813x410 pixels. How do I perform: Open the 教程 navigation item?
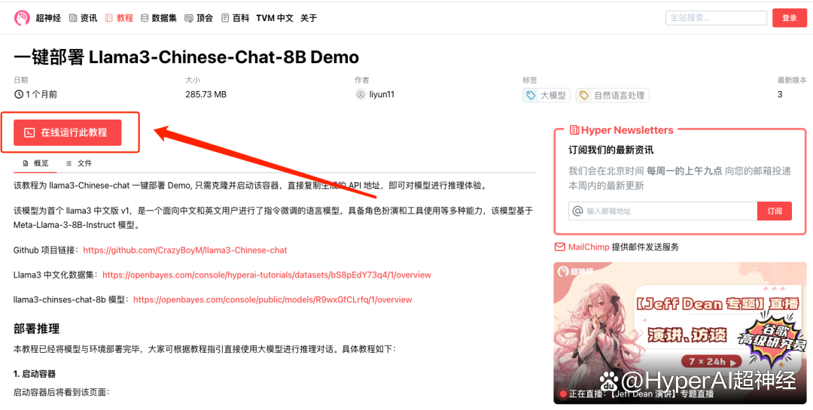pyautogui.click(x=119, y=18)
